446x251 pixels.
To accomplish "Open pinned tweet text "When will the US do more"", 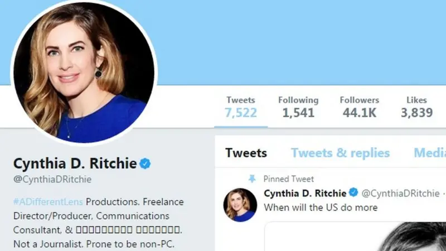I will click(321, 207).
